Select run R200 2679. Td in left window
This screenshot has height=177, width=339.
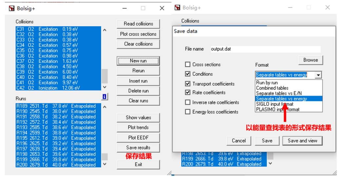coord(58,165)
